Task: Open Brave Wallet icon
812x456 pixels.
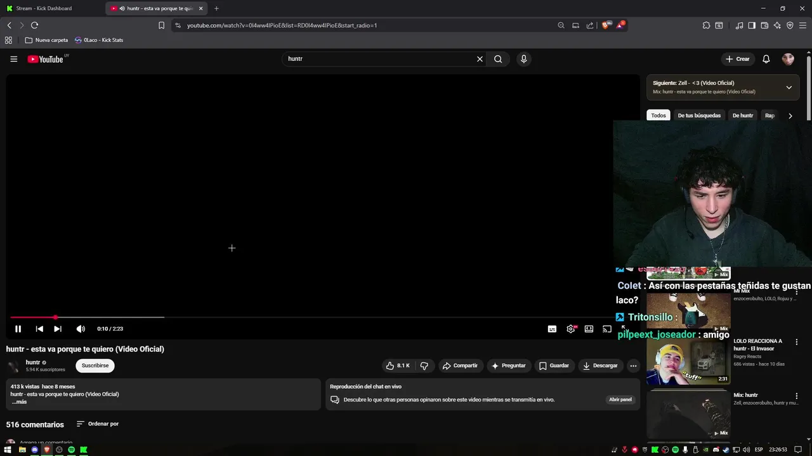Action: pos(764,25)
